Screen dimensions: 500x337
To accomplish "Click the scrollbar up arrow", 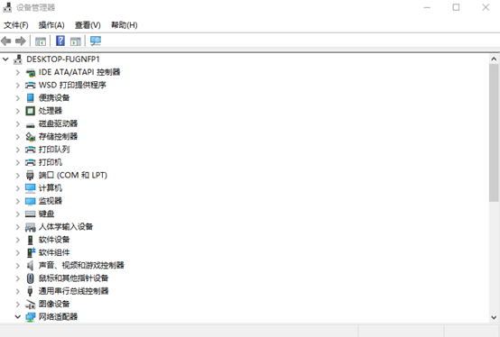I will 494,59.
